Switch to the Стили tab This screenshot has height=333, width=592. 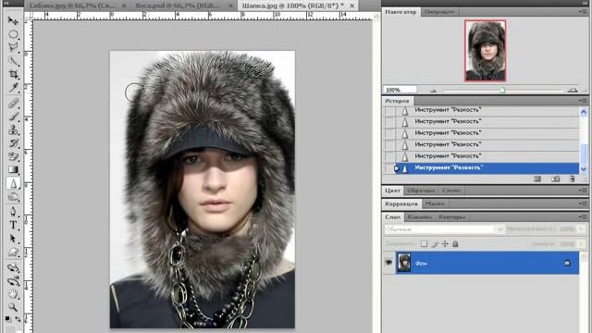451,191
